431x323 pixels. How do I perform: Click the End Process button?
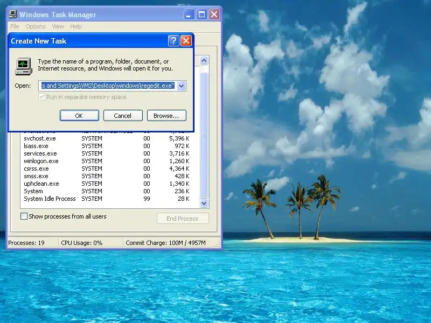coord(183,219)
